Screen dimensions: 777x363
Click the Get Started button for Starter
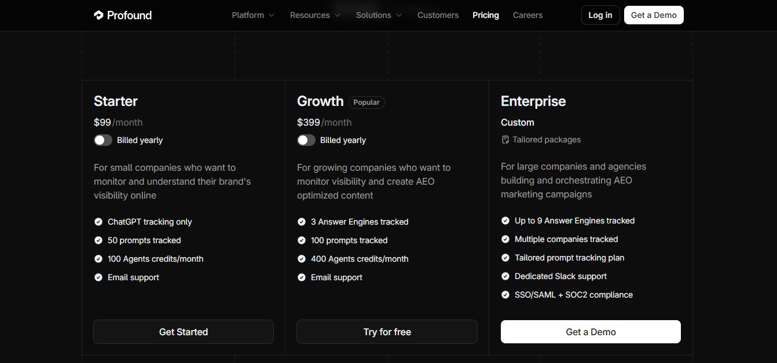point(184,332)
